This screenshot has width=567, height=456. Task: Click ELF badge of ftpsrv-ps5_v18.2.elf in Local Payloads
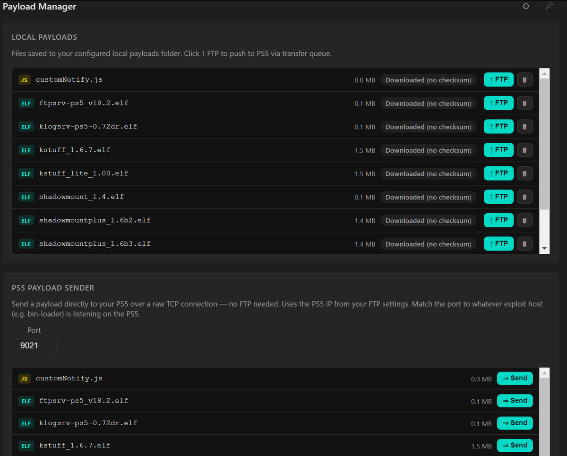tap(26, 103)
